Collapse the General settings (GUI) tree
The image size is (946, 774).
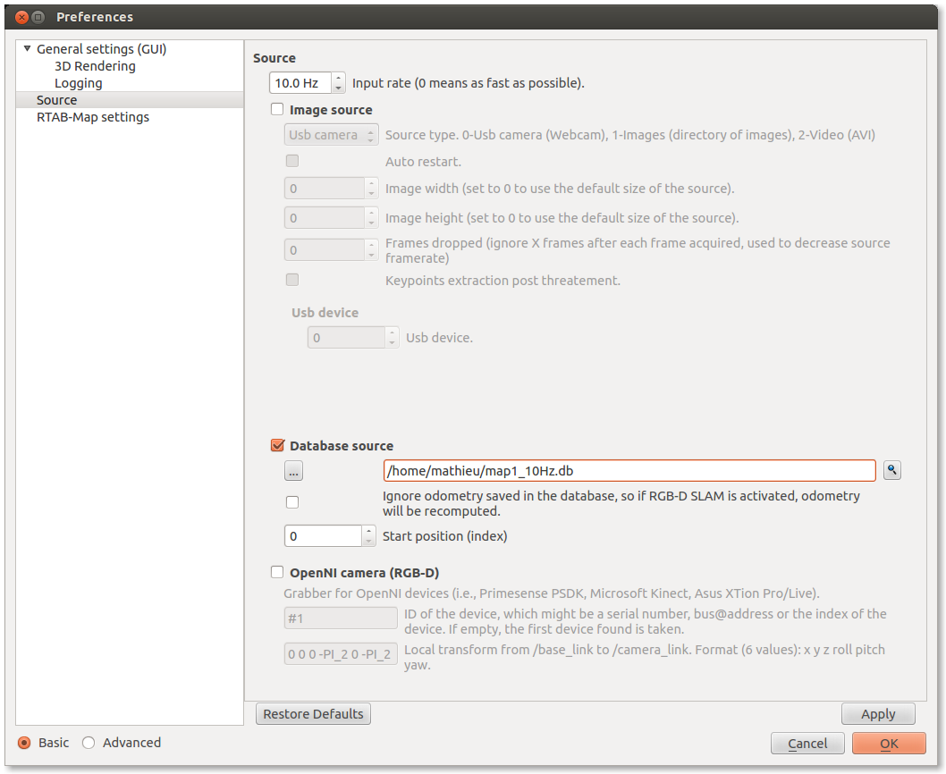27,49
